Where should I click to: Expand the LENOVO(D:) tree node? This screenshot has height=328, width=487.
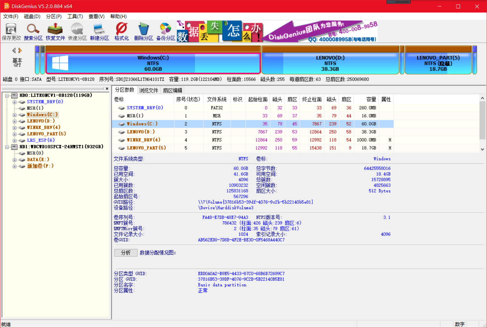(x=14, y=121)
